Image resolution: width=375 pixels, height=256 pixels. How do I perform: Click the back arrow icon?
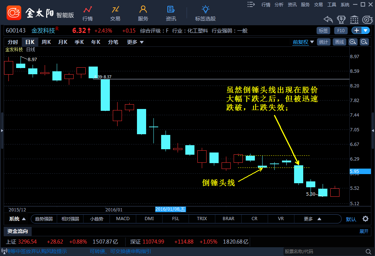point(328,19)
